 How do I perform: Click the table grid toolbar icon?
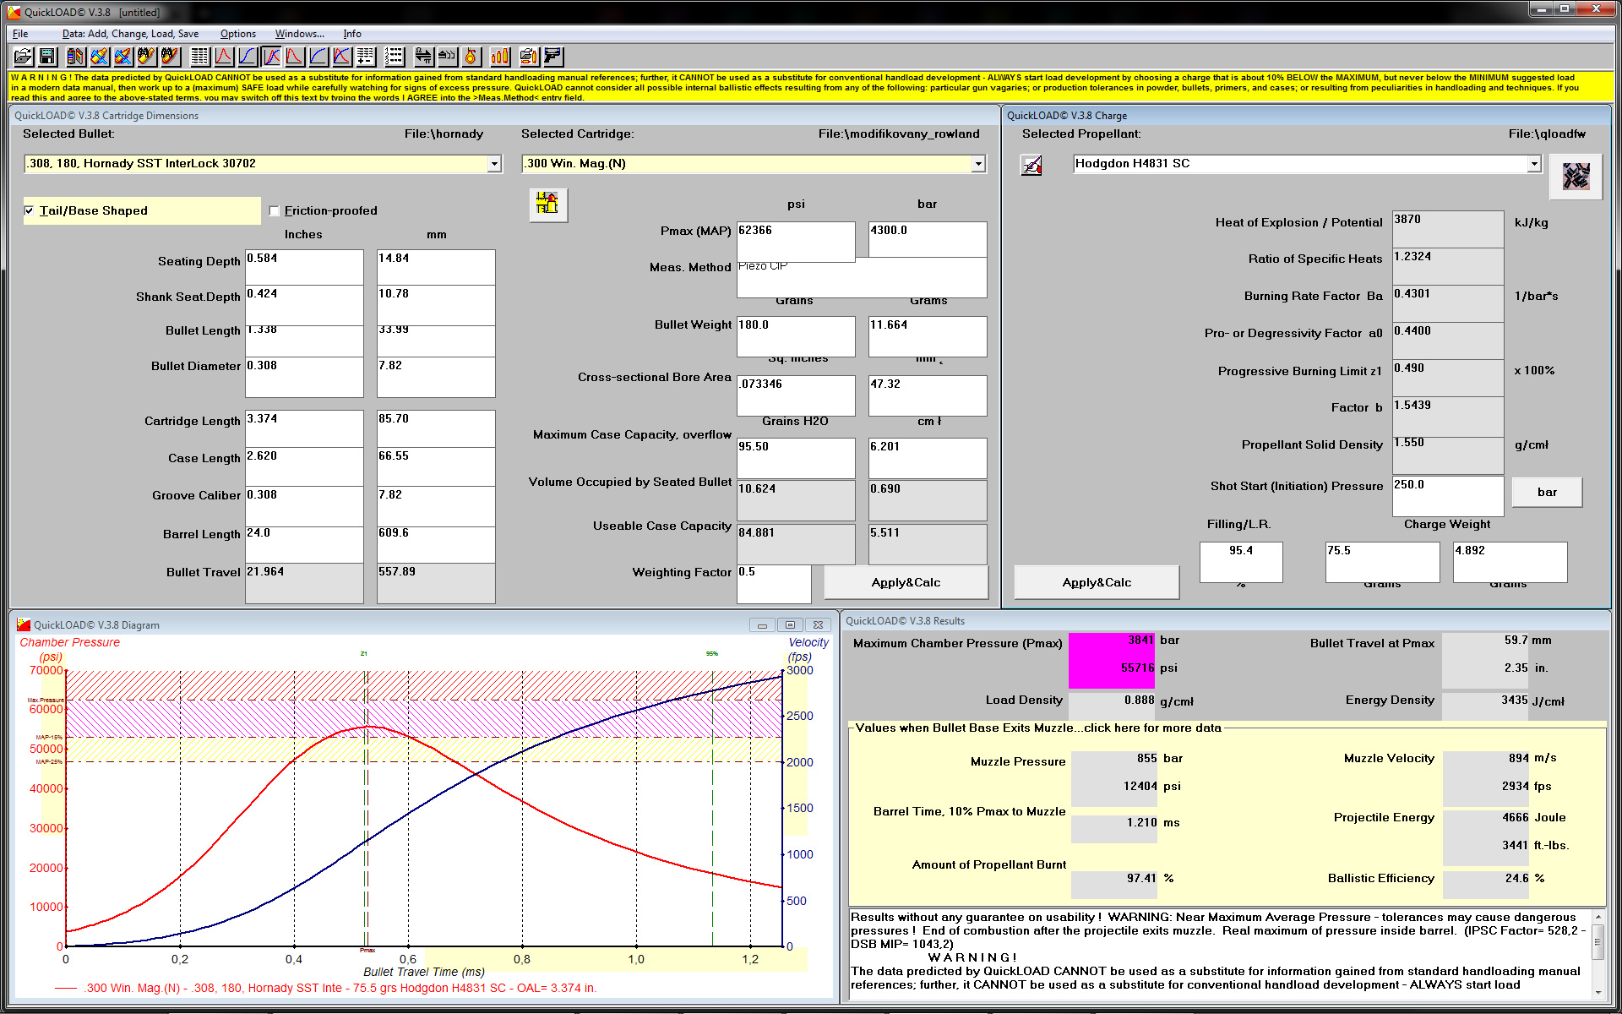200,57
